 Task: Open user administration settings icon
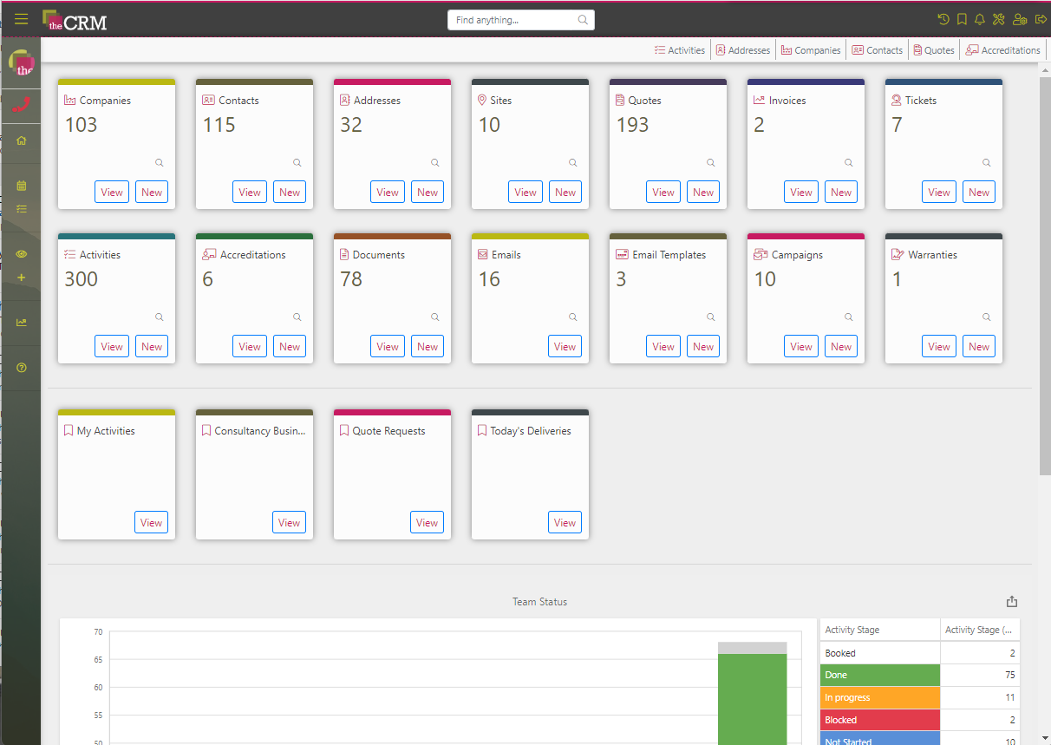tap(1020, 18)
